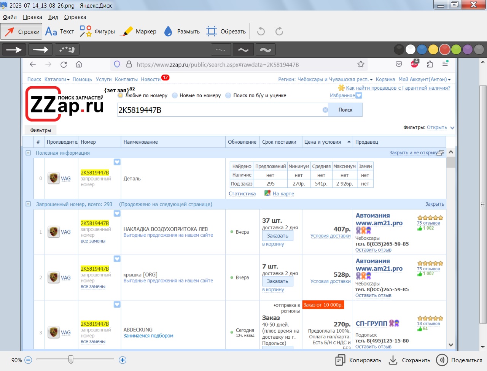This screenshot has height=371, width=487.
Task: Pick the black color swatch
Action: click(399, 49)
